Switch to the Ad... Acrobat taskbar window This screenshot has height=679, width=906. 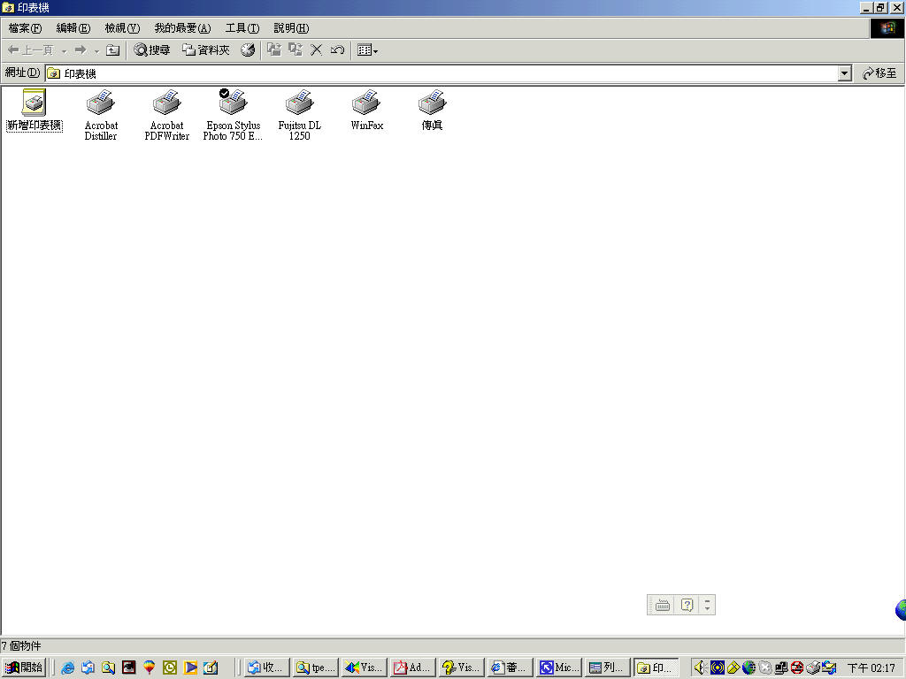(x=412, y=668)
